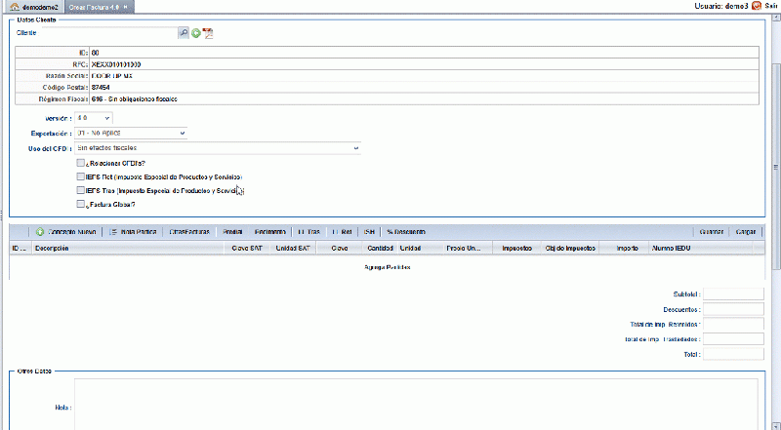Screen dimensions: 781x430
Task: Click the Clave SAT column header
Action: (247, 248)
